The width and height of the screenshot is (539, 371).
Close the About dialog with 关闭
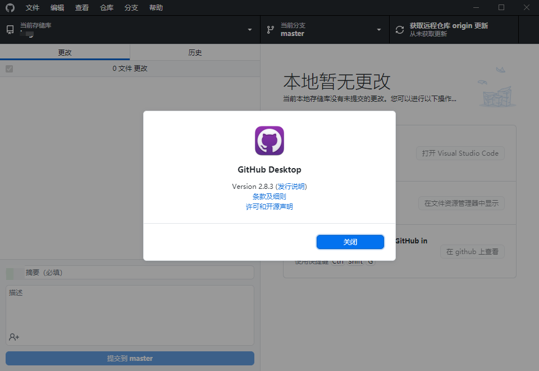(350, 242)
